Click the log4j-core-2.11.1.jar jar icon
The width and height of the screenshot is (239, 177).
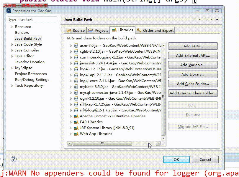tap(76, 81)
